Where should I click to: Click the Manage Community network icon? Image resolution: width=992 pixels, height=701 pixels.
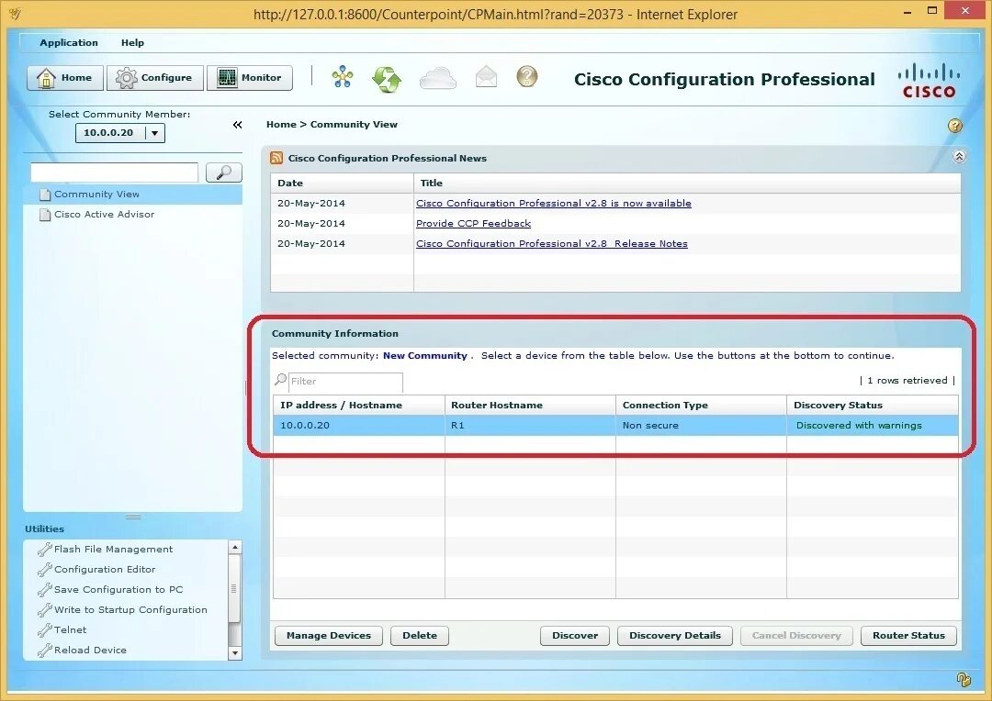pos(343,77)
